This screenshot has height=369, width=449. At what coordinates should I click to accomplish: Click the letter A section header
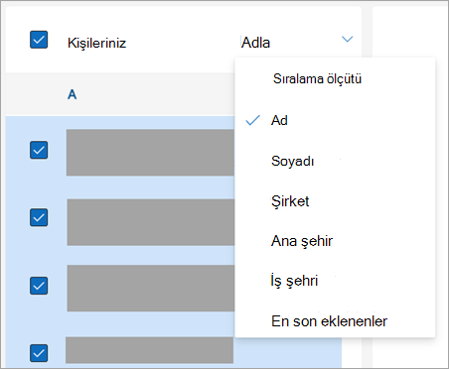[x=73, y=95]
